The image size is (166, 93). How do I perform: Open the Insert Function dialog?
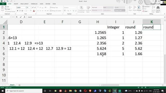pyautogui.click(x=24, y=17)
